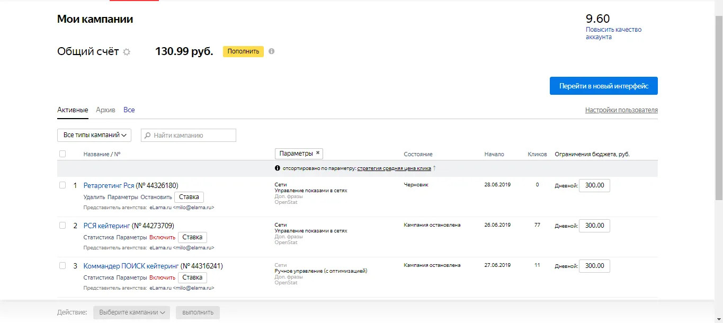This screenshot has width=723, height=323.
Task: Remove Параметры column via its x icon
Action: (x=318, y=153)
